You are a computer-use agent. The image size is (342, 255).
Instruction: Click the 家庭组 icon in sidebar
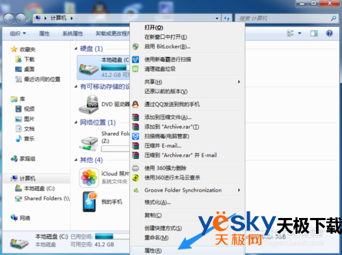click(x=14, y=158)
